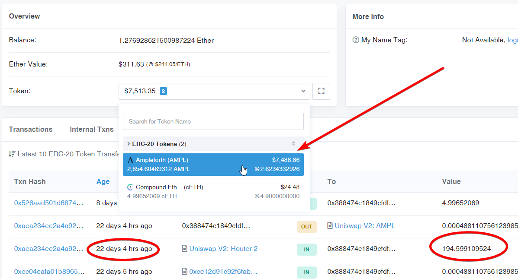Click the Ampleforth logo icon

pos(131,160)
